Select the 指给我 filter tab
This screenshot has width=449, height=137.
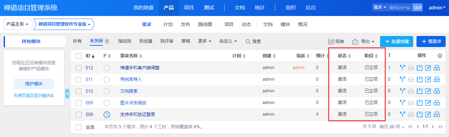coord(125,41)
